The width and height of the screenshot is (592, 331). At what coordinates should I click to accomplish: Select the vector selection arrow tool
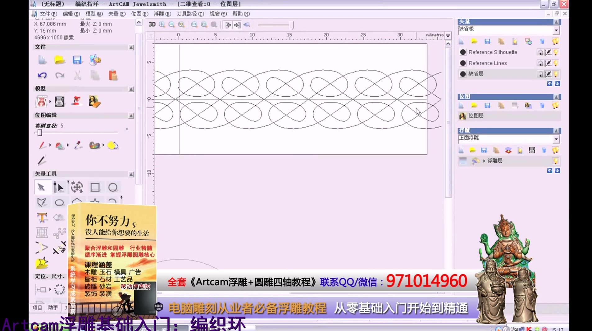point(42,187)
